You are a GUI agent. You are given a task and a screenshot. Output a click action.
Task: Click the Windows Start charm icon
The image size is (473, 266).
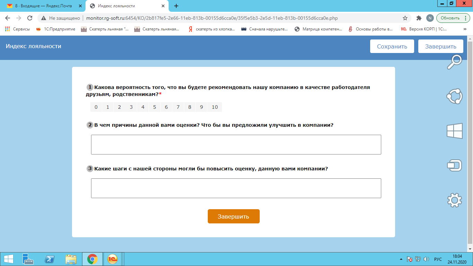pyautogui.click(x=454, y=131)
